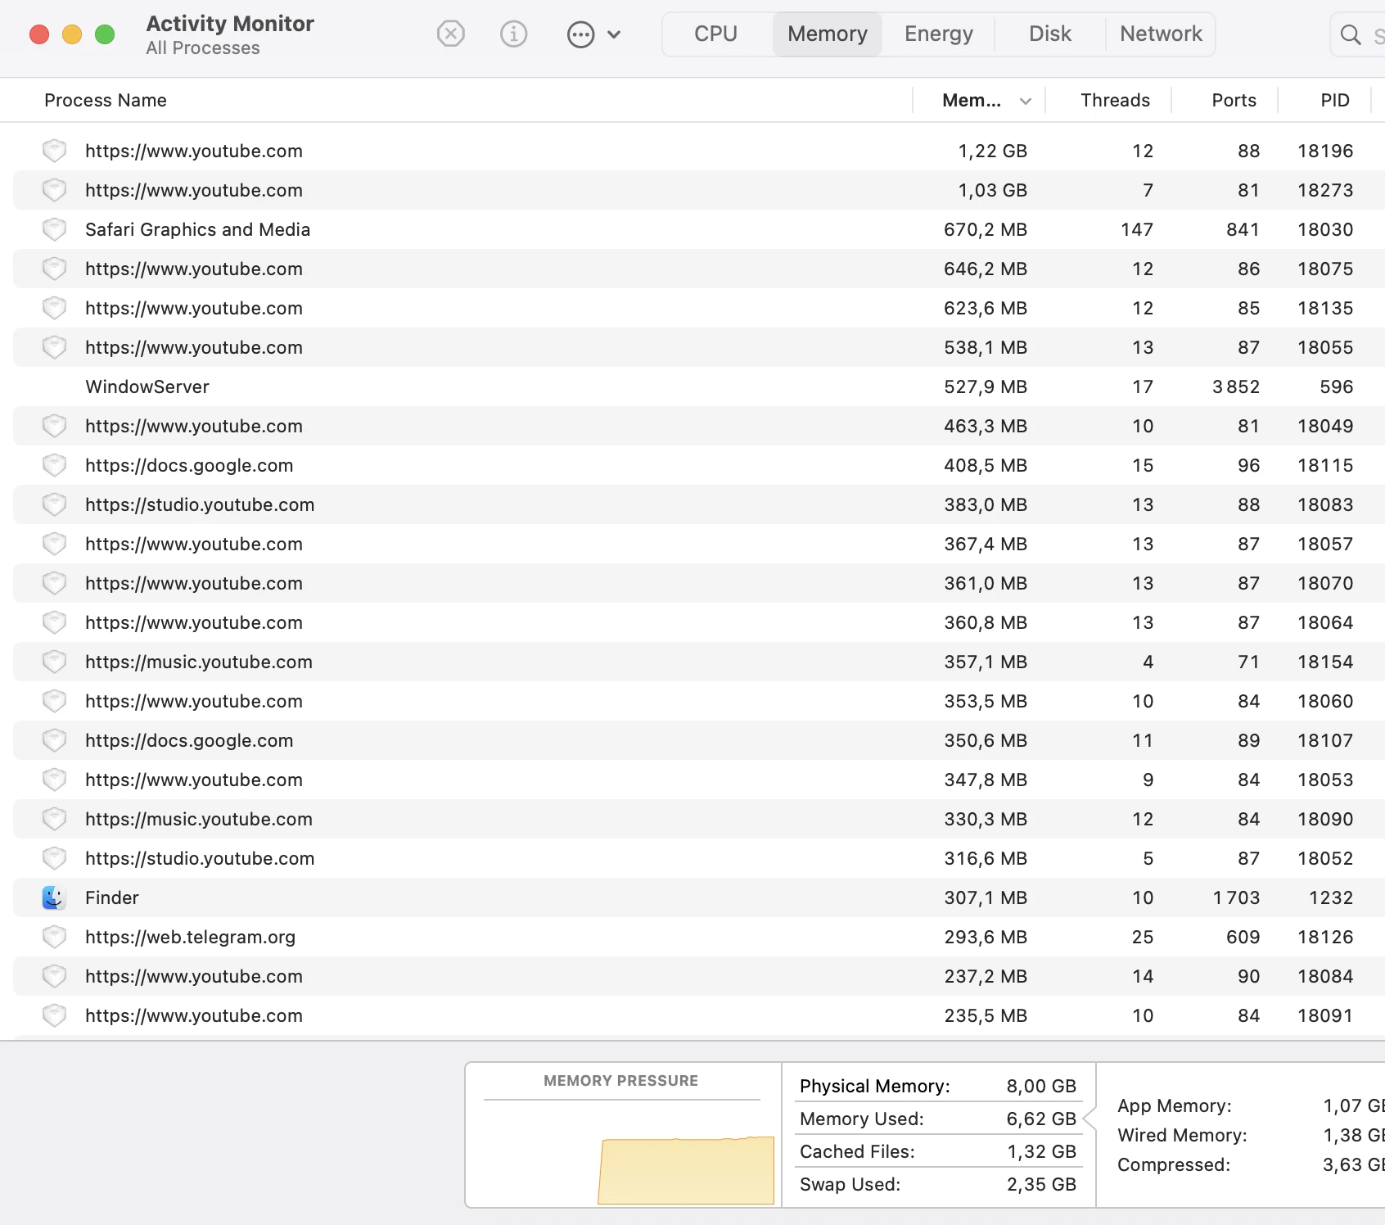The width and height of the screenshot is (1385, 1225).
Task: Click shield icon beside web.telegram.org
Action: pyautogui.click(x=54, y=937)
